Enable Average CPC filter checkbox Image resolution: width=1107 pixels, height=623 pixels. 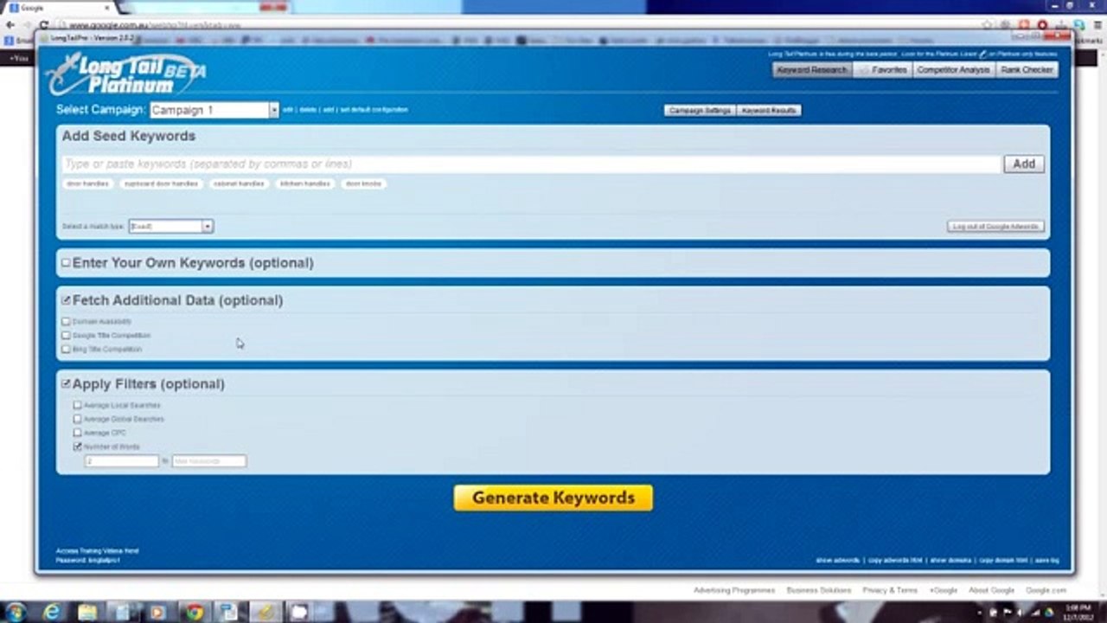click(x=78, y=433)
